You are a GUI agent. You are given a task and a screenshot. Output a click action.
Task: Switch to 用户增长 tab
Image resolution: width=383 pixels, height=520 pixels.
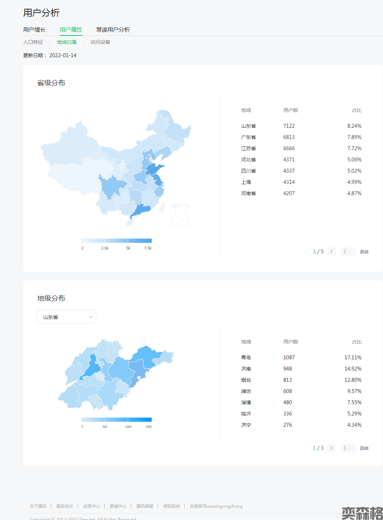34,30
